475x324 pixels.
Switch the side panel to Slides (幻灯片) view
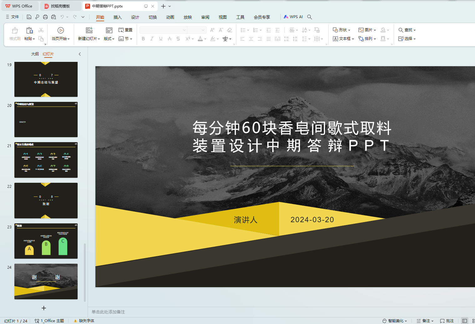[48, 54]
